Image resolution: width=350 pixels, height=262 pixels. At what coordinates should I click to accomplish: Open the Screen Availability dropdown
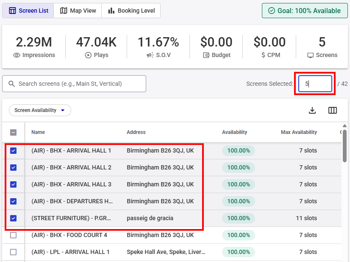point(40,110)
